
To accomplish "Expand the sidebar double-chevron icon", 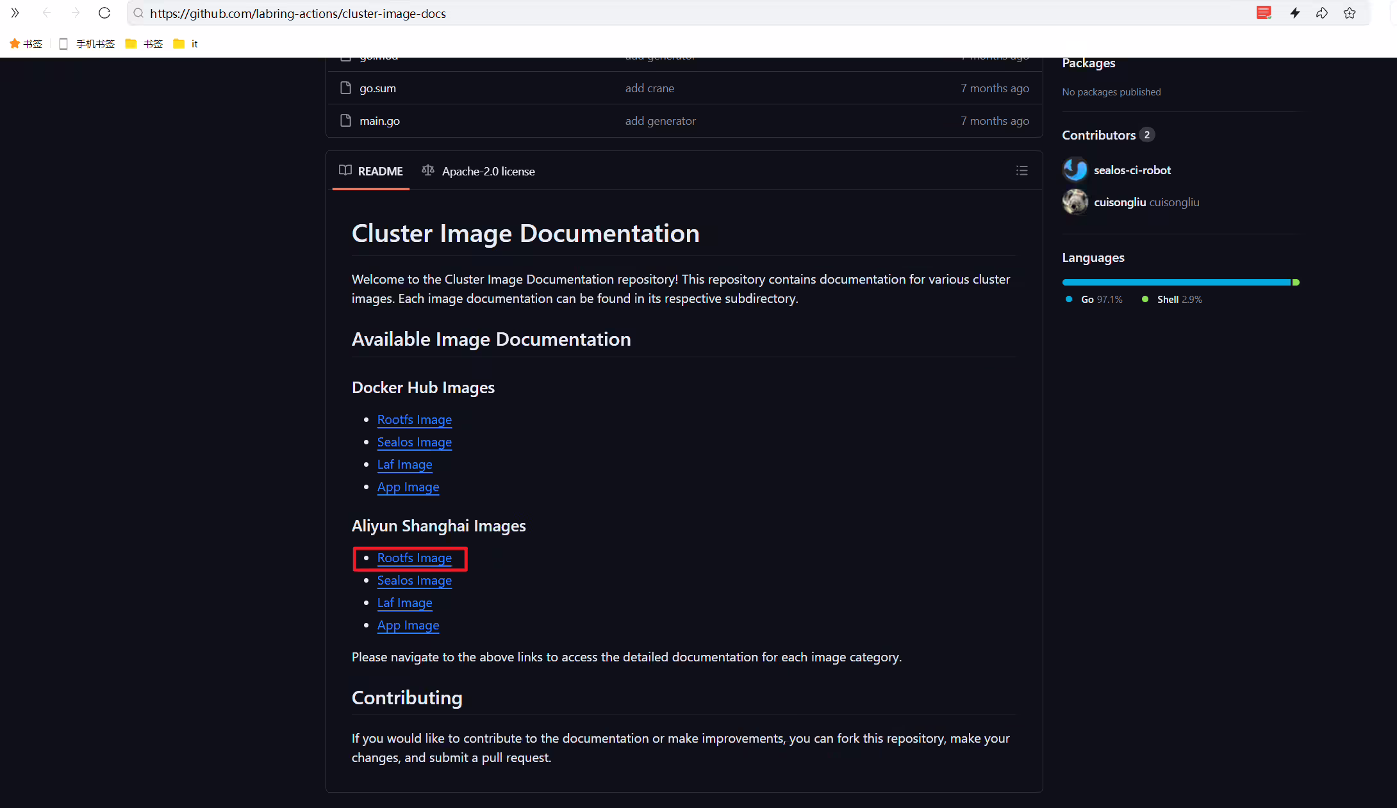I will (15, 13).
